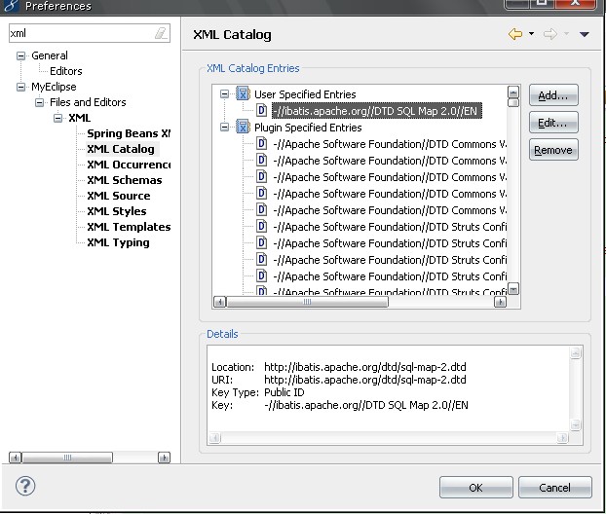Click the catalog list scroll-down arrow
The height and width of the screenshot is (514, 606).
pyautogui.click(x=513, y=288)
